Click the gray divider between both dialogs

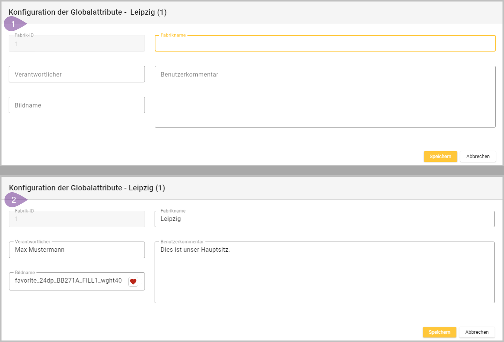tap(252, 171)
